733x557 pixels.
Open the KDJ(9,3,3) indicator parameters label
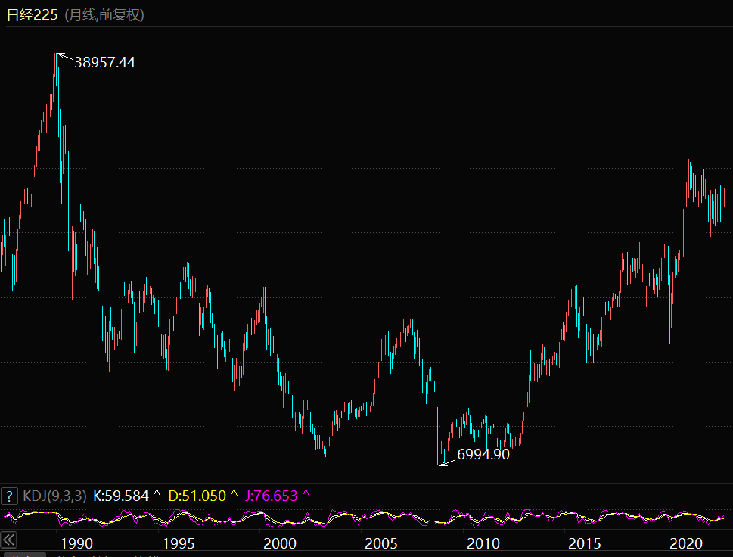(54, 496)
